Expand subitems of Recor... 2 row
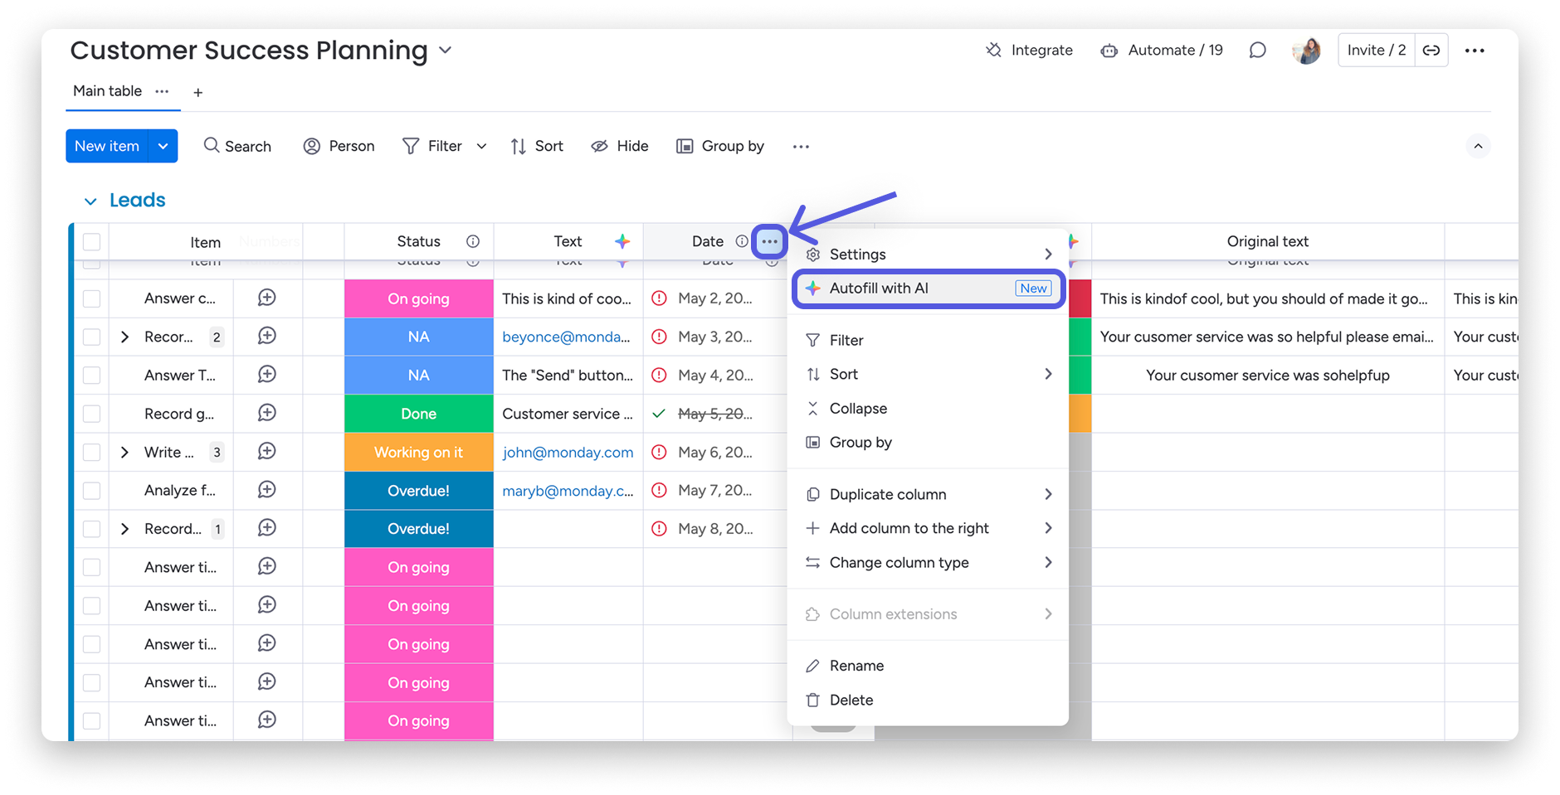Viewport: 1560px width, 795px height. tap(124, 337)
